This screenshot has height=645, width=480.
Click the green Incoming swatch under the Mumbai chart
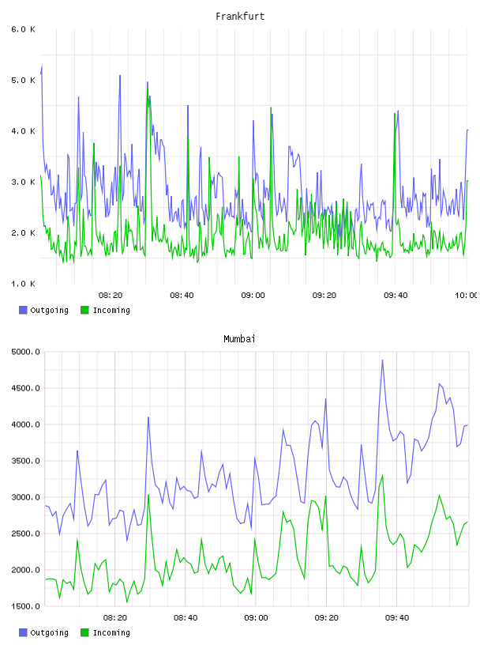click(84, 632)
